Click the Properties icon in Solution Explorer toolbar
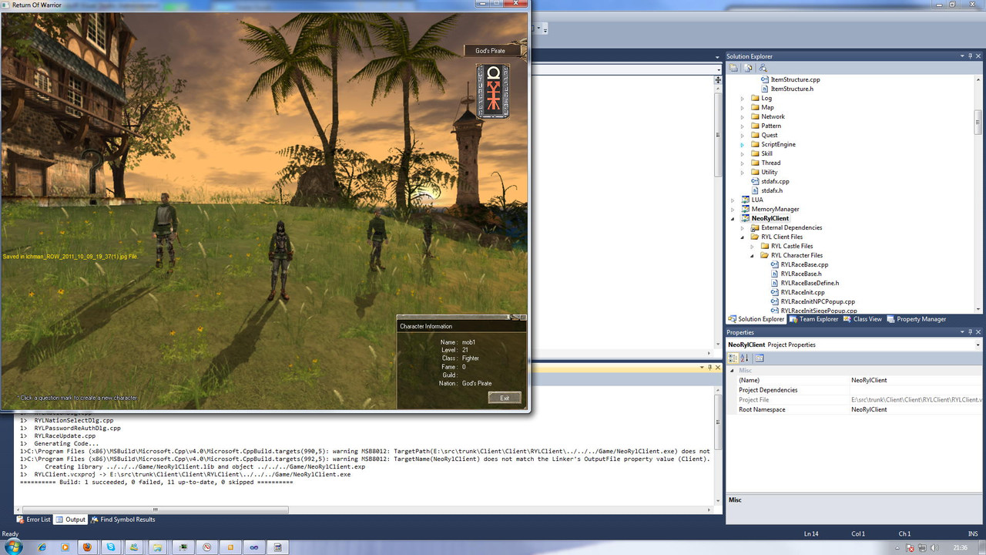This screenshot has width=986, height=555. [734, 68]
